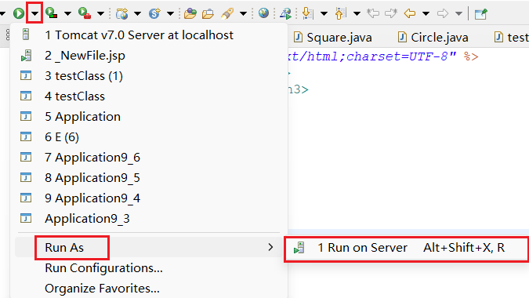529x298 pixels.
Task: Open the Back history dropdown arrow
Action: (x=426, y=13)
